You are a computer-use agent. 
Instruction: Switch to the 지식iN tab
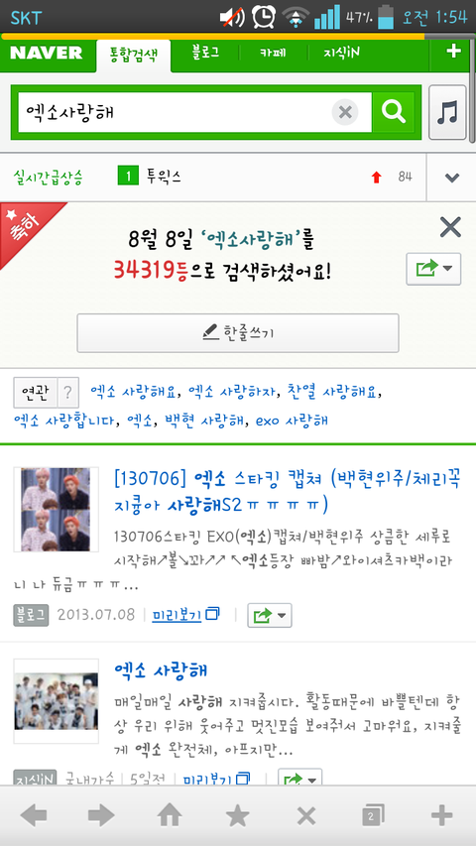pyautogui.click(x=341, y=54)
